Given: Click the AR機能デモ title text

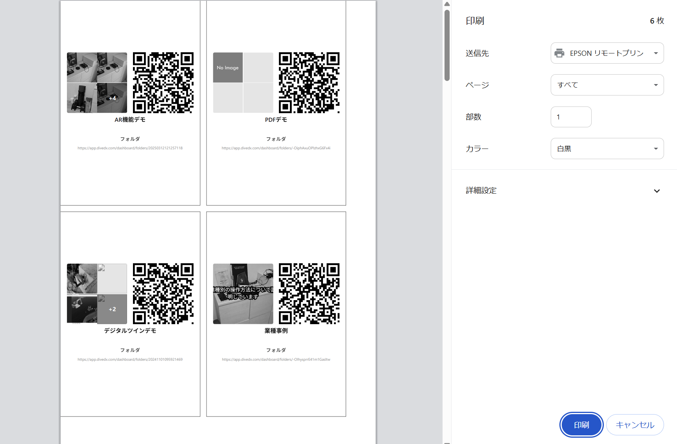Looking at the screenshot, I should coord(130,120).
